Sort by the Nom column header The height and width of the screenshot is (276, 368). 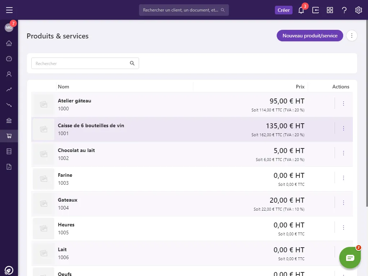(x=63, y=87)
